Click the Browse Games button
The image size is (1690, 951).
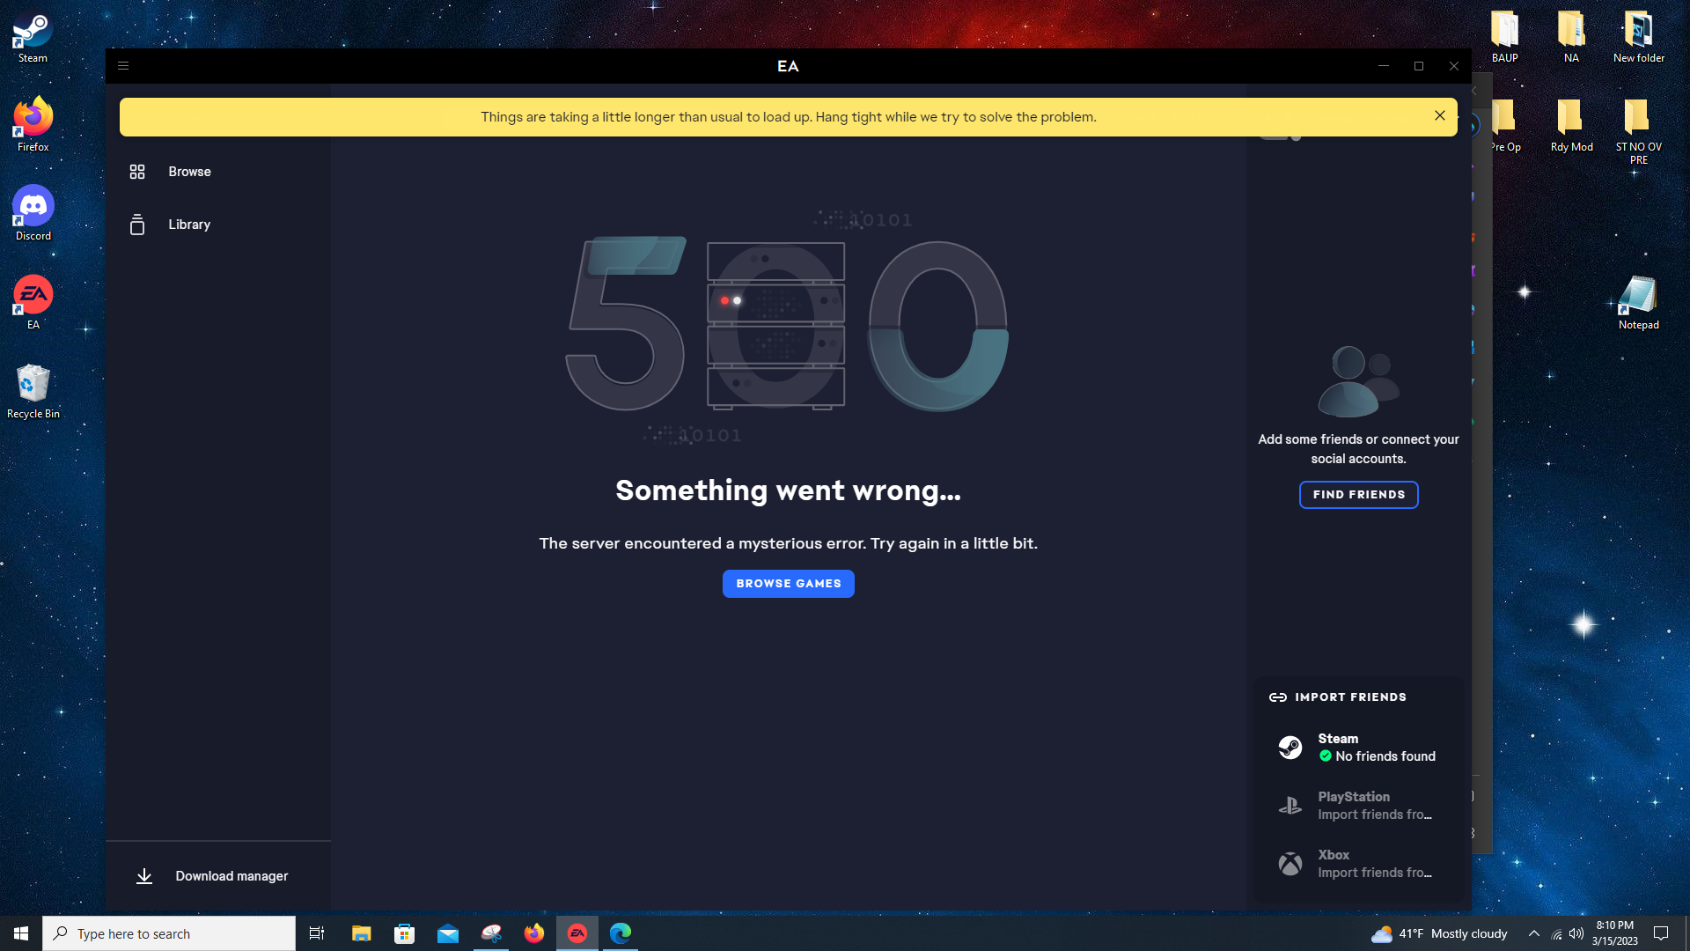click(x=788, y=584)
